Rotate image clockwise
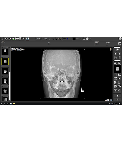The width and height of the screenshot is (122, 142). (x=119, y=54)
